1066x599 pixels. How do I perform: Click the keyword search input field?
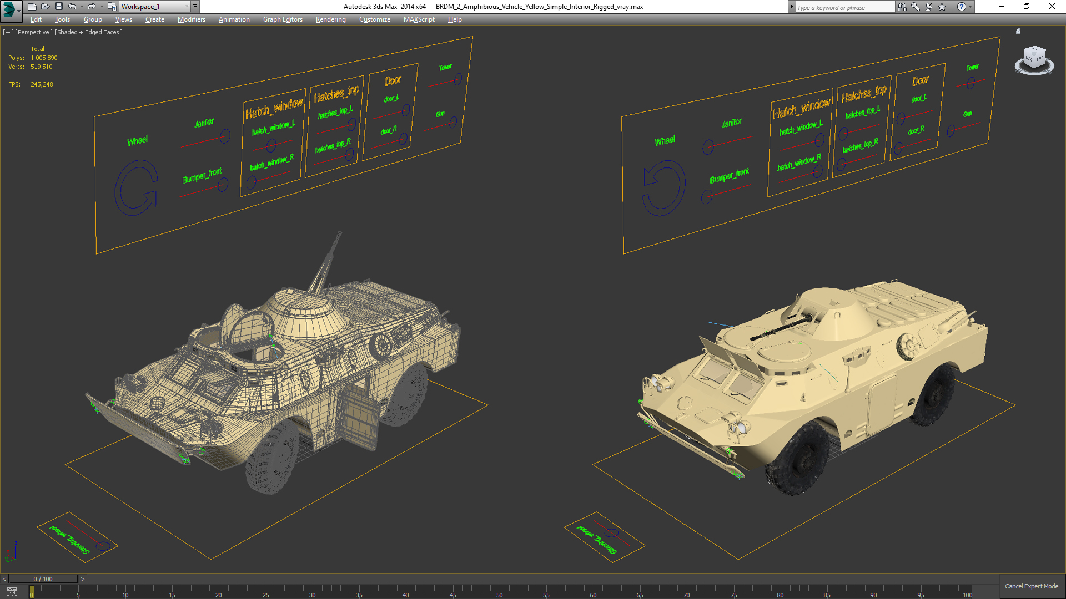coord(844,7)
